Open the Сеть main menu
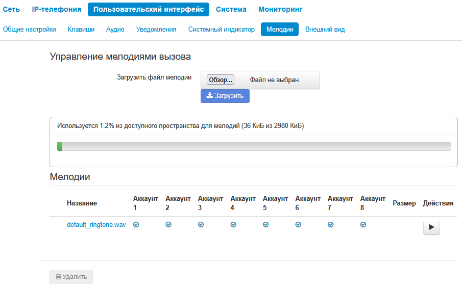 click(11, 9)
